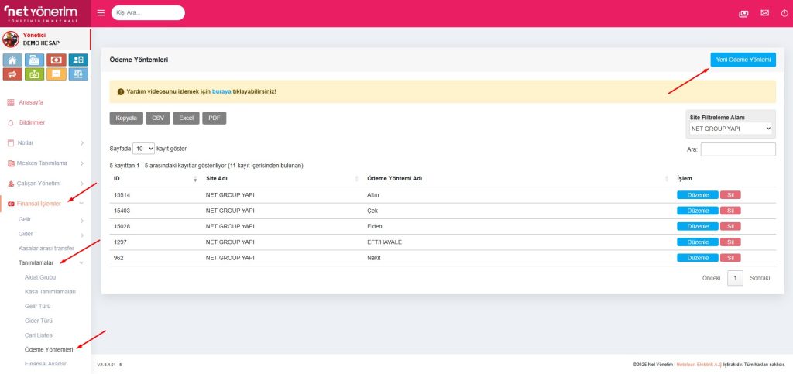The width and height of the screenshot is (793, 374).
Task: Click the hamburger menu icon in header
Action: point(101,13)
